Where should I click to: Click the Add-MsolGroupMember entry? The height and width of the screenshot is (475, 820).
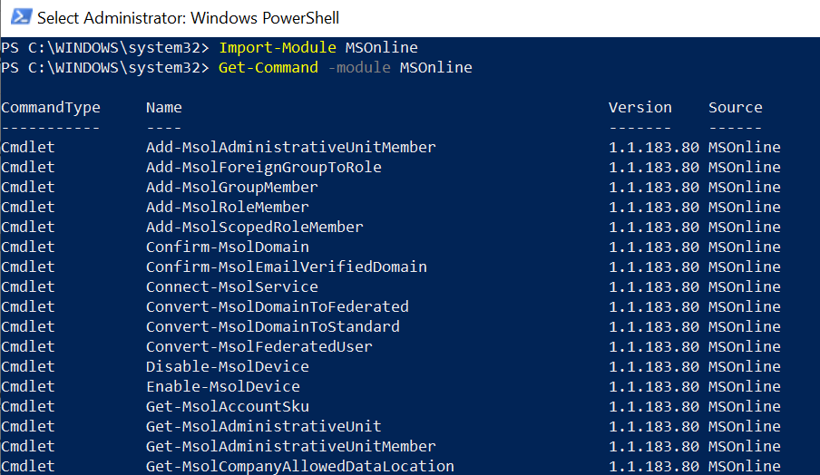coord(231,187)
